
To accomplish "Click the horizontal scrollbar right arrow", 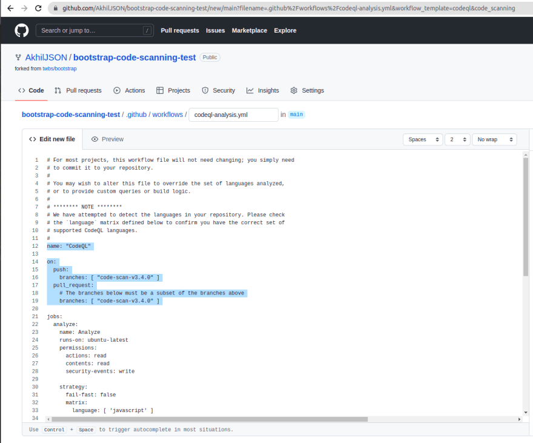I will pos(519,419).
